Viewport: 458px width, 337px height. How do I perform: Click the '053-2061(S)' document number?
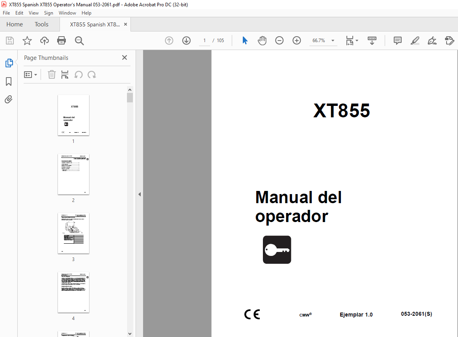(x=417, y=314)
